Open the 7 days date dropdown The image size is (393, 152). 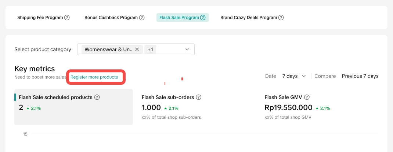coord(294,76)
